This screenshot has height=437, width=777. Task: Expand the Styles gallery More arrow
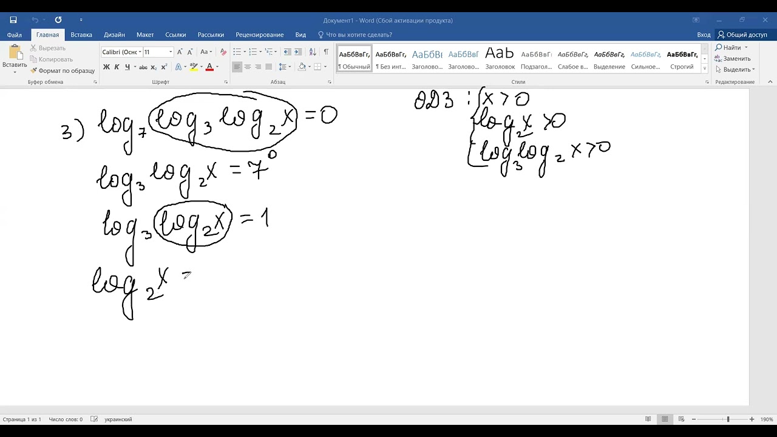pyautogui.click(x=705, y=69)
